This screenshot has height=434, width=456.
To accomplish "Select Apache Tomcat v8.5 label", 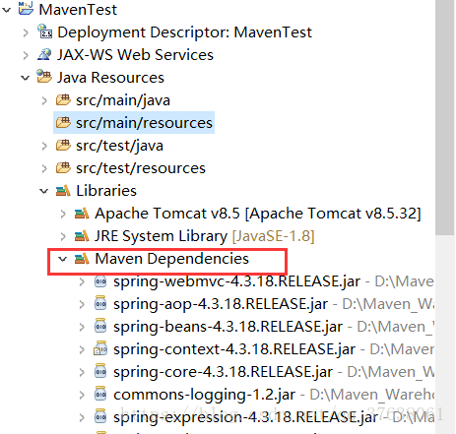I will 258,214.
